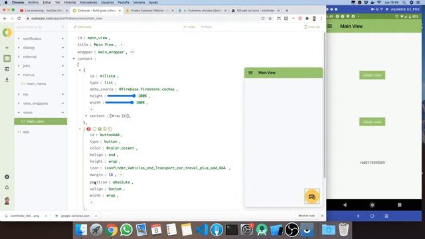Open the Archivo menu

(x=33, y=3)
